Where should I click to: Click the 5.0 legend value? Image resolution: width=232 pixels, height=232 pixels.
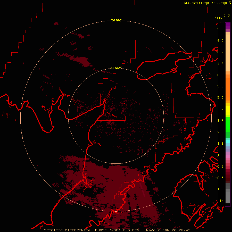(220, 98)
